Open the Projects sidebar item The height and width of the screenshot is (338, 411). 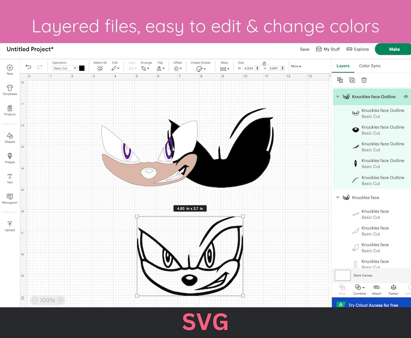[x=10, y=111]
